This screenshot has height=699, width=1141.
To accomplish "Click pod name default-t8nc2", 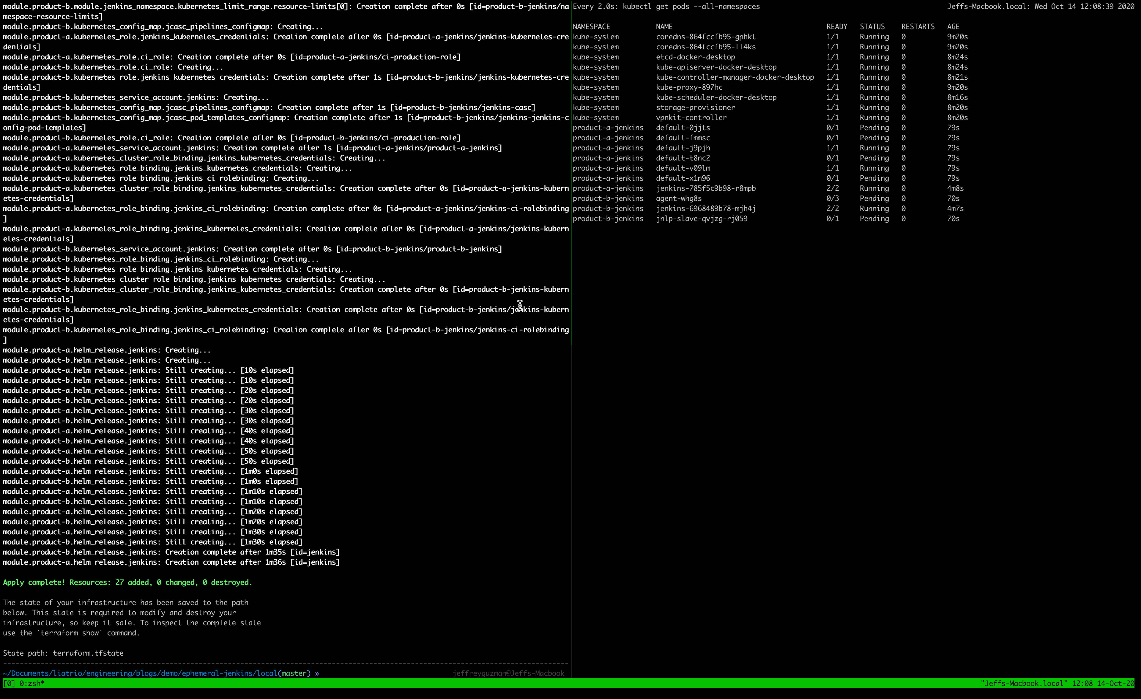I will click(683, 158).
